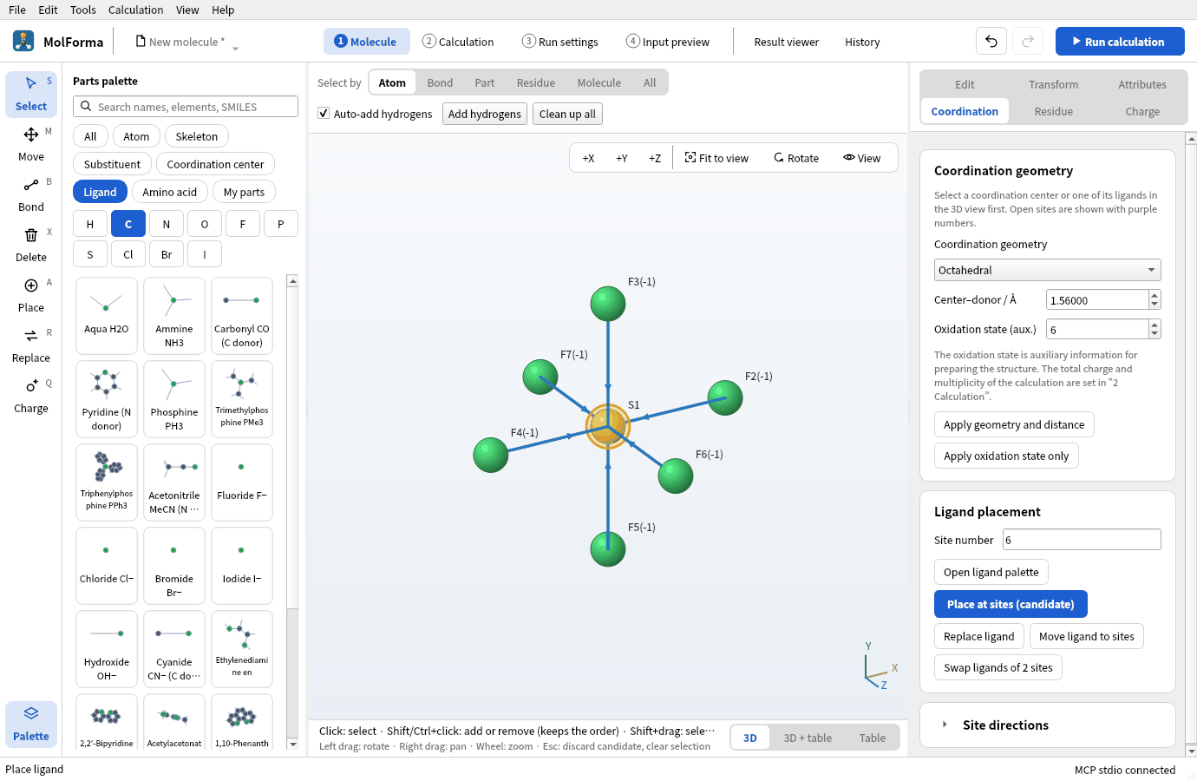Set selection mode to Bond
The height and width of the screenshot is (781, 1197).
pos(440,82)
